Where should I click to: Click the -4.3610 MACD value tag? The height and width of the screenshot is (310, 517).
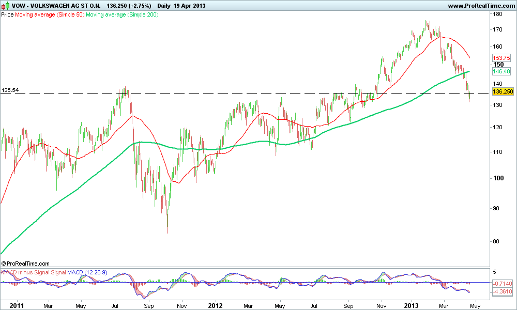pos(503,291)
